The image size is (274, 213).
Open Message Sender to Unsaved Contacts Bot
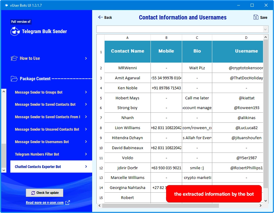tap(47, 129)
